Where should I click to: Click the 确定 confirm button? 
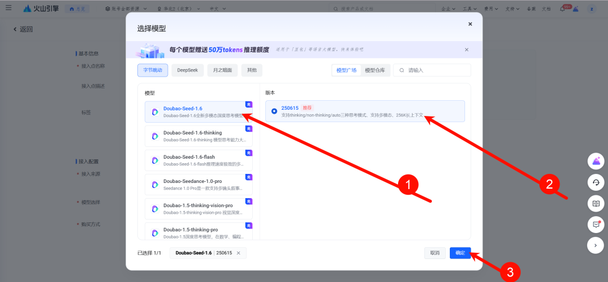(x=461, y=253)
